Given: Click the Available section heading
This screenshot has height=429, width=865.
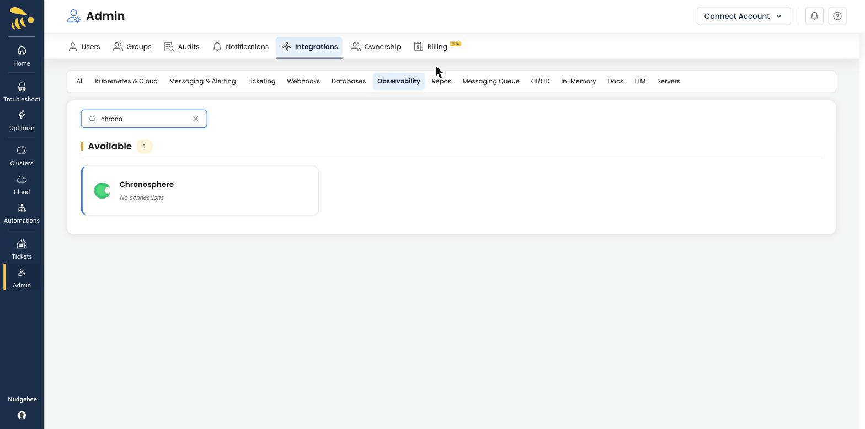Looking at the screenshot, I should click(110, 146).
